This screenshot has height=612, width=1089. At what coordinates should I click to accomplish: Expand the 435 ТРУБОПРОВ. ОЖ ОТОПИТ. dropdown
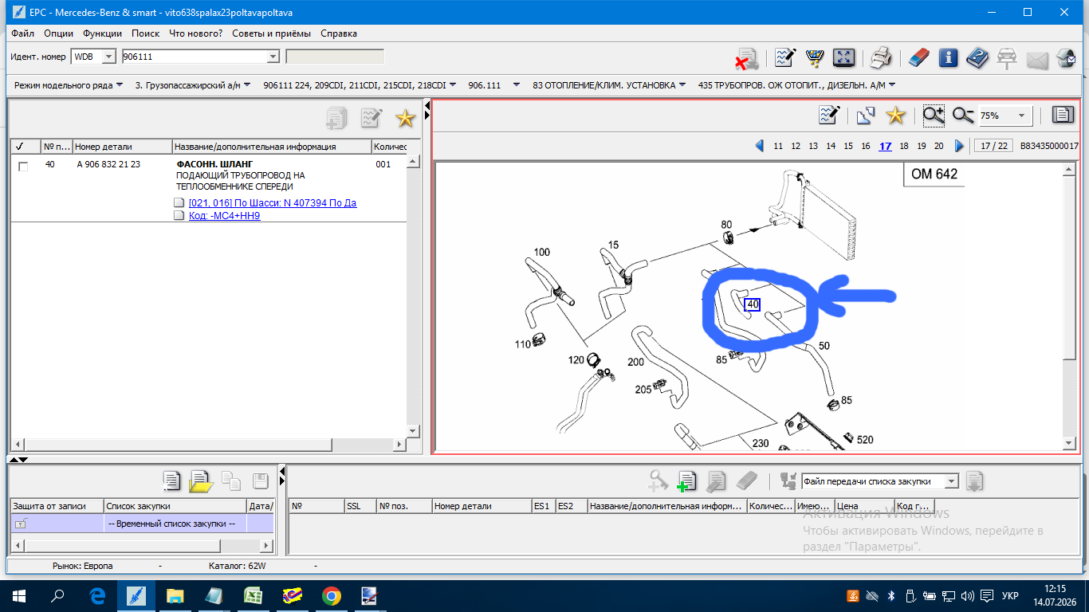pyautogui.click(x=891, y=85)
